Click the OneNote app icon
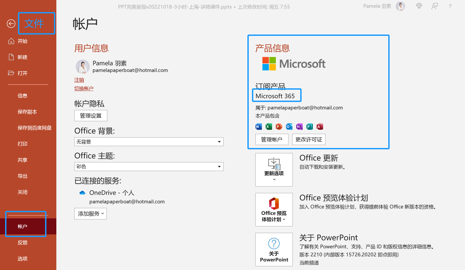 pyautogui.click(x=299, y=127)
